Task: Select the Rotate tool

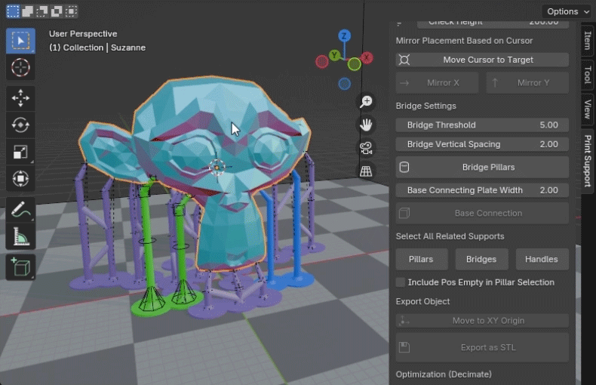Action: 20,125
